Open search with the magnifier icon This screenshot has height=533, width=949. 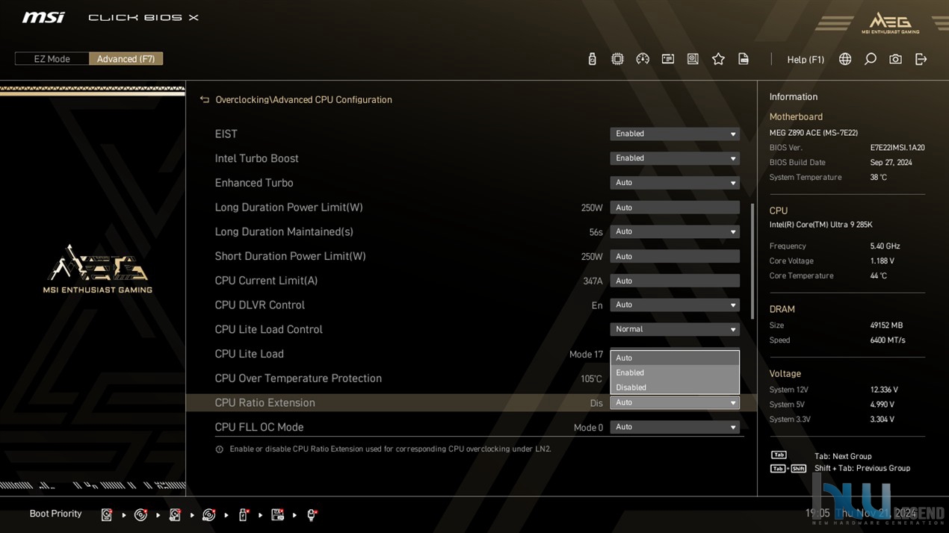coord(871,59)
